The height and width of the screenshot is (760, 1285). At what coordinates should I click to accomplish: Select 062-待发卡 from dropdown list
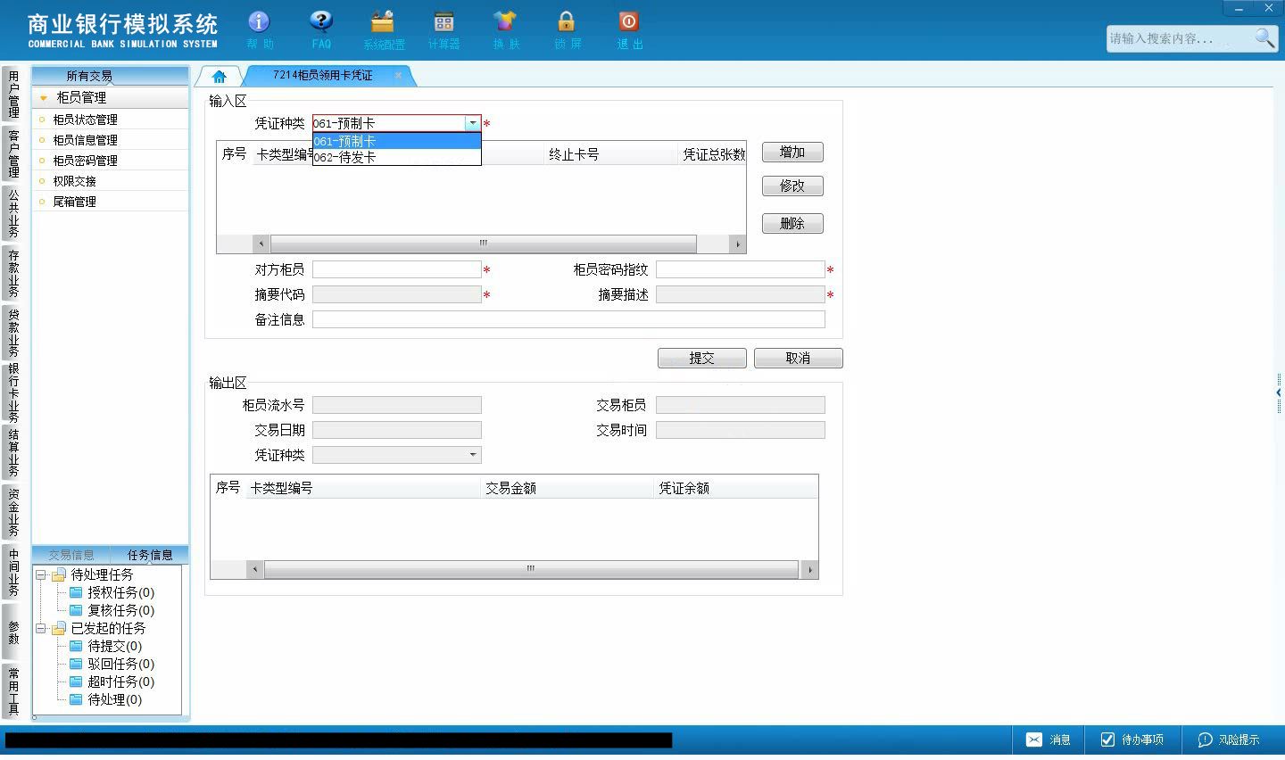(396, 157)
